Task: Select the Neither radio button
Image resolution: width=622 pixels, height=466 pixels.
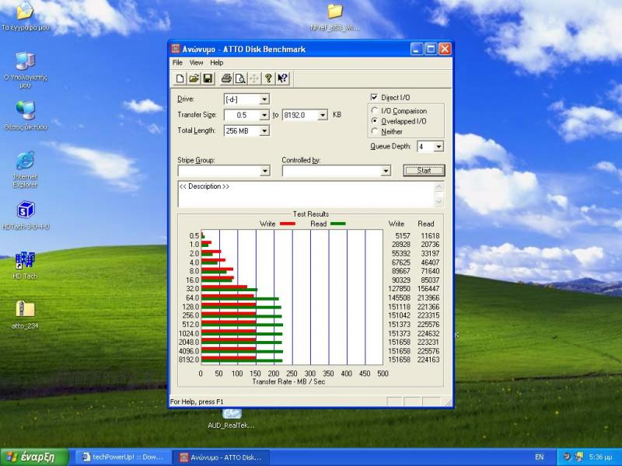Action: coord(374,131)
